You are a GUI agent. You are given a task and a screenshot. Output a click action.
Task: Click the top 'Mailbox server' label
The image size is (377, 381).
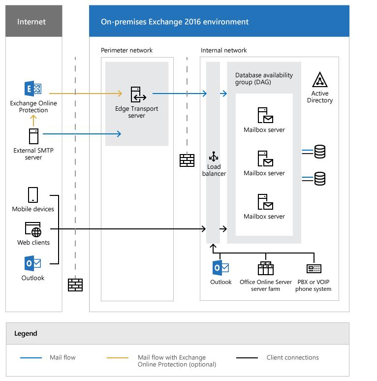(x=264, y=130)
